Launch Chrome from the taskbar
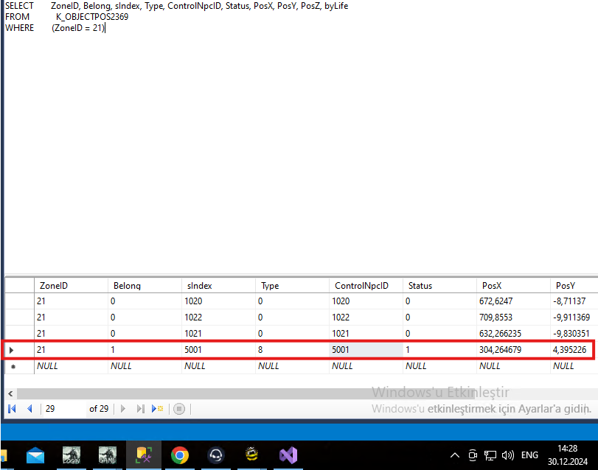The width and height of the screenshot is (598, 470). [180, 455]
